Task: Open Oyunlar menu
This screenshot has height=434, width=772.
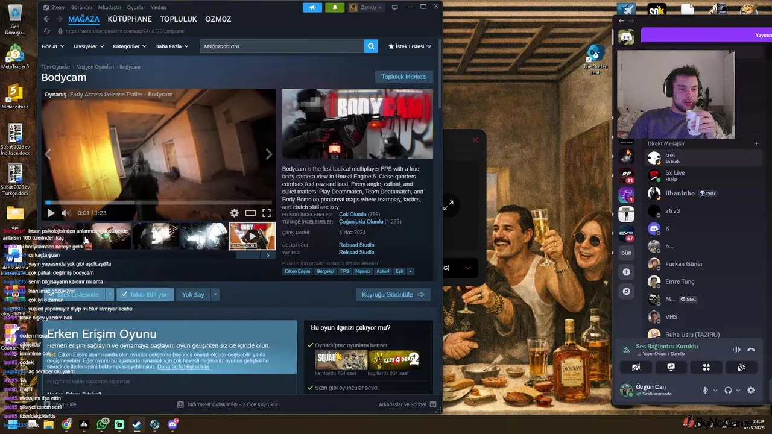Action: click(x=136, y=8)
